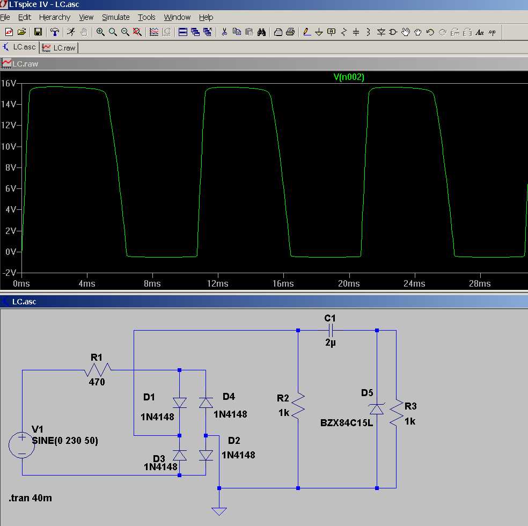This screenshot has height=526, width=528.
Task: Click the Rotate component icon
Action: [x=455, y=32]
